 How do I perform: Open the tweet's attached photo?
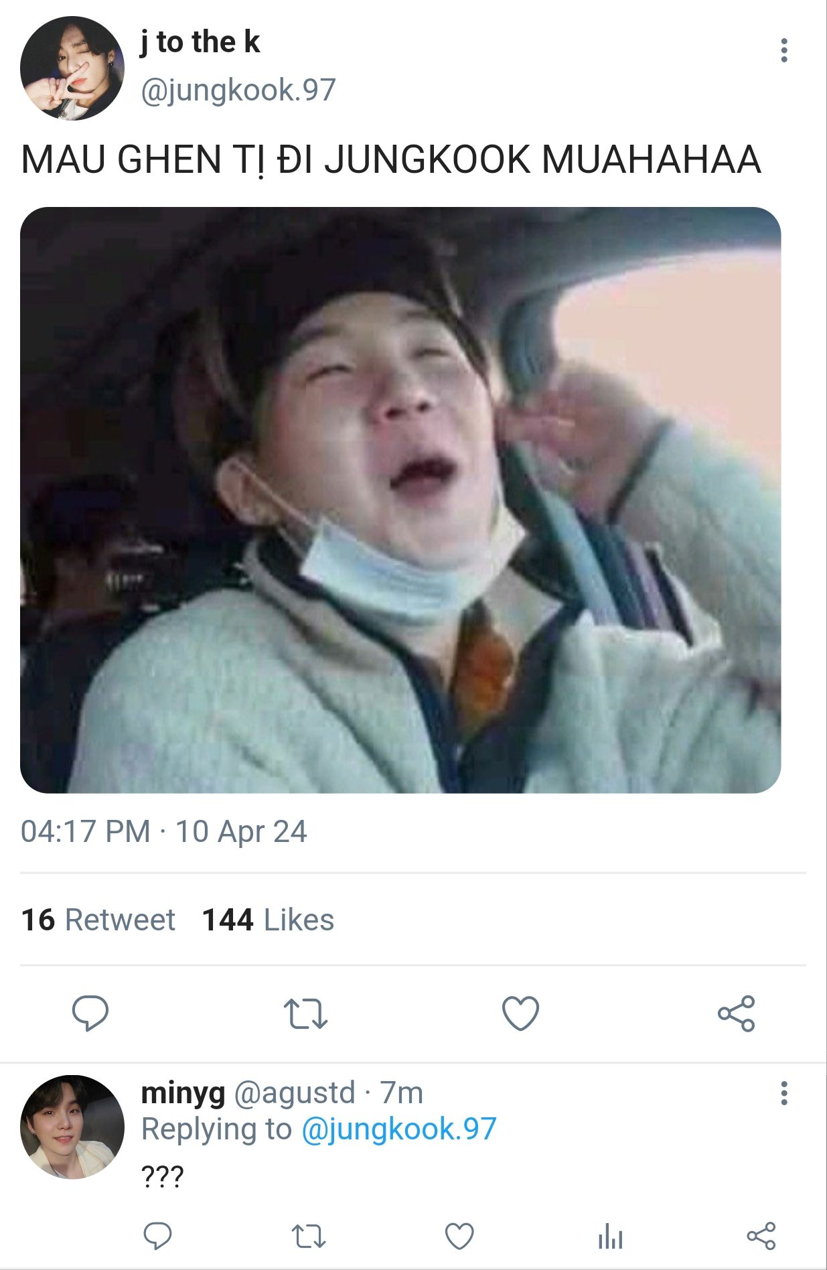tap(400, 500)
